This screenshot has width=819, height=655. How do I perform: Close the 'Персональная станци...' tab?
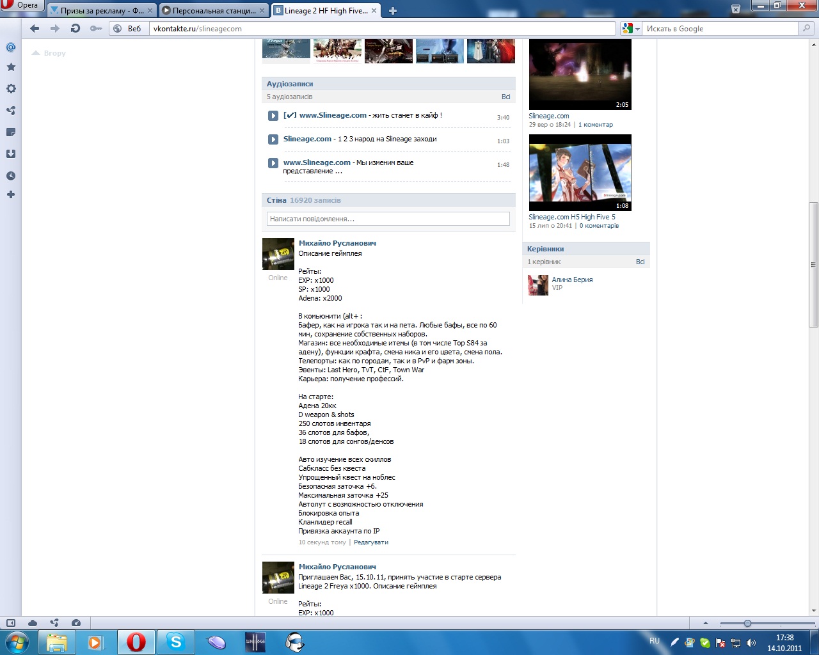pos(262,10)
